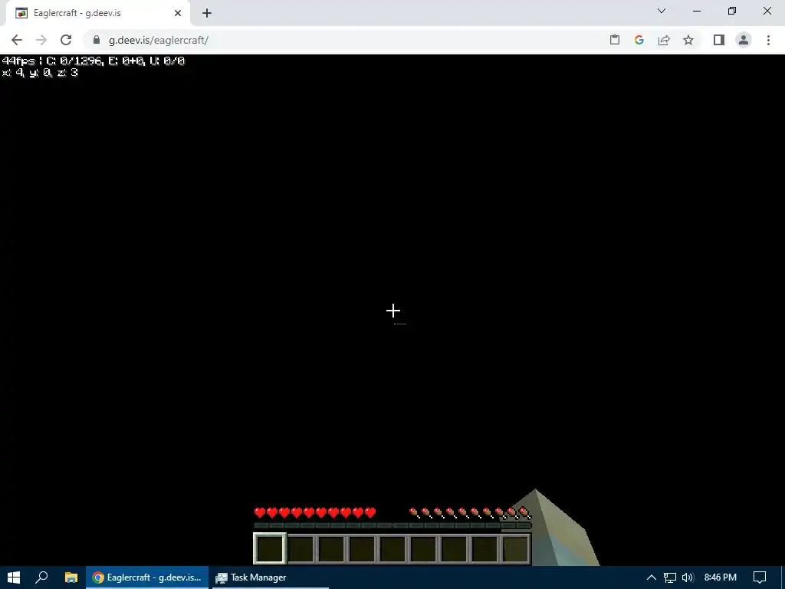View site information lock icon
The image size is (785, 589).
97,40
